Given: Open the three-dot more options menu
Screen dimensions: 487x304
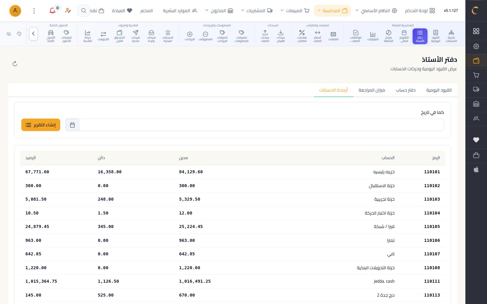Looking at the screenshot, I should tap(34, 11).
